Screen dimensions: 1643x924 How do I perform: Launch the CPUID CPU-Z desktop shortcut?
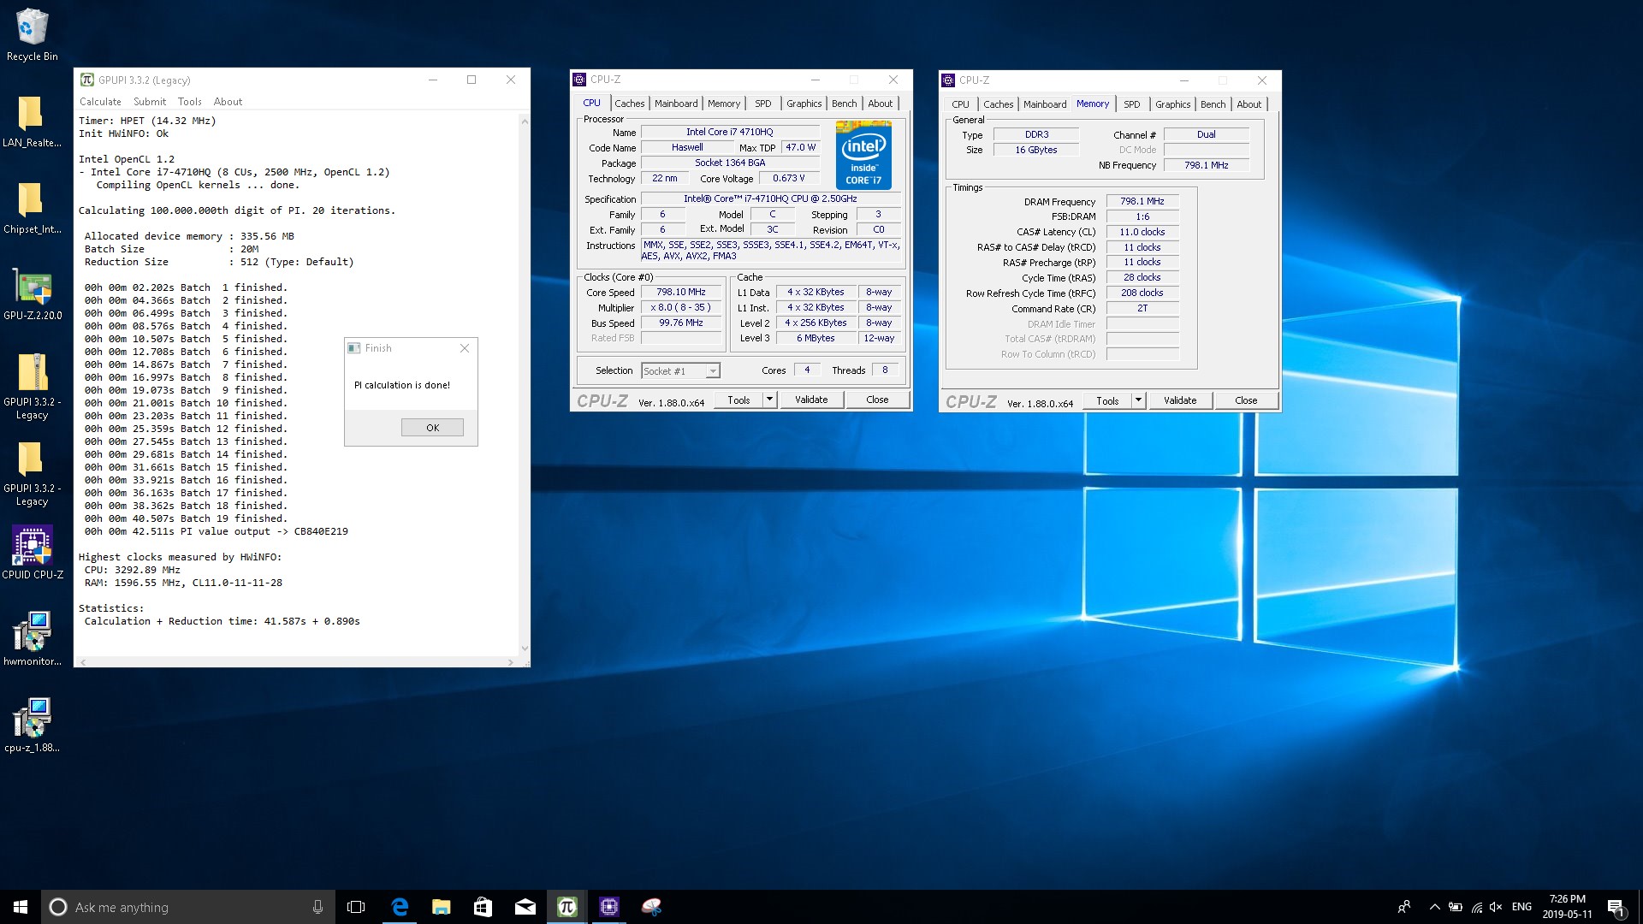pos(33,553)
